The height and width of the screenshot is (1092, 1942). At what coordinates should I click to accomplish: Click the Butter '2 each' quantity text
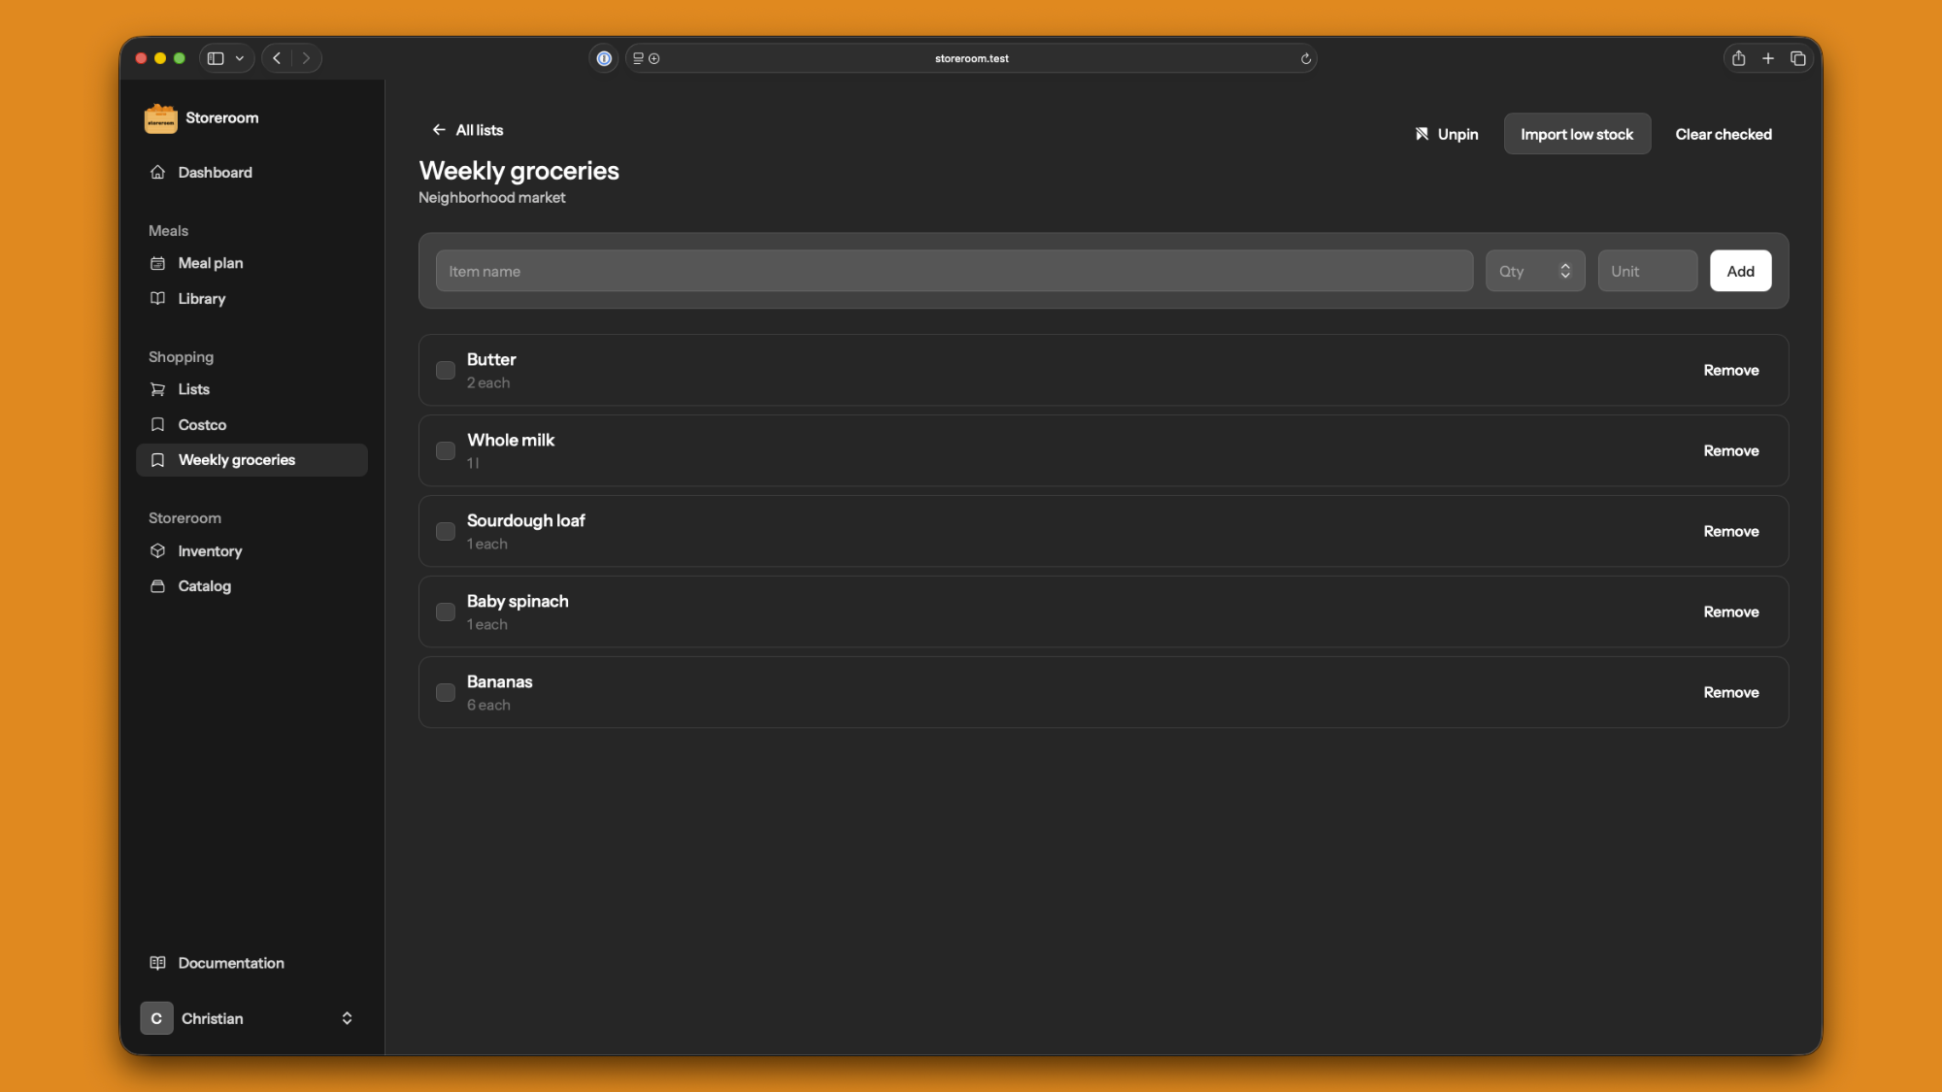[x=488, y=383]
